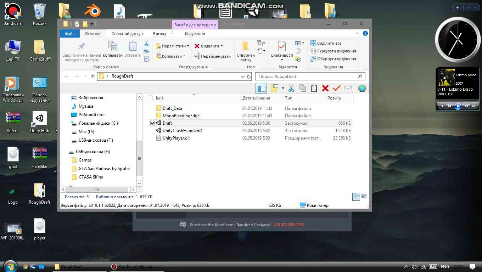This screenshot has width=482, height=272.
Task: Click the Створити папку new folder icon
Action: 246,52
